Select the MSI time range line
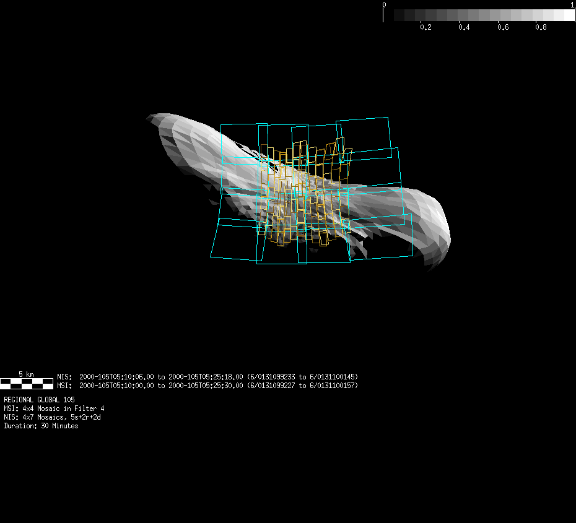The image size is (576, 523). click(x=207, y=386)
